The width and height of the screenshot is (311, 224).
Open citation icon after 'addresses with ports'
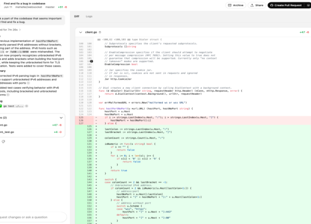tap(28, 83)
